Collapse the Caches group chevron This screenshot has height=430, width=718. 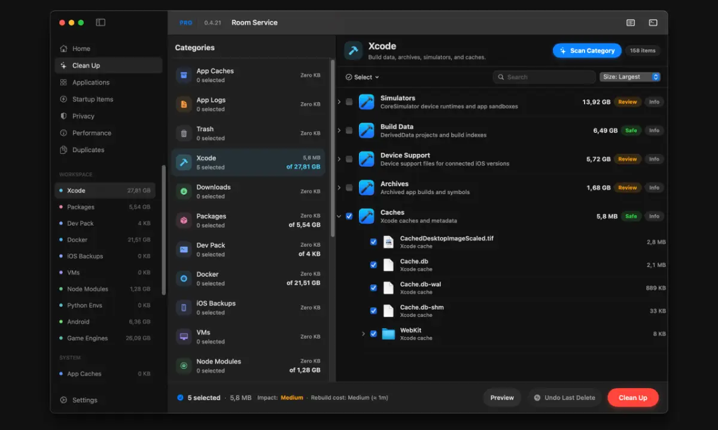(339, 216)
